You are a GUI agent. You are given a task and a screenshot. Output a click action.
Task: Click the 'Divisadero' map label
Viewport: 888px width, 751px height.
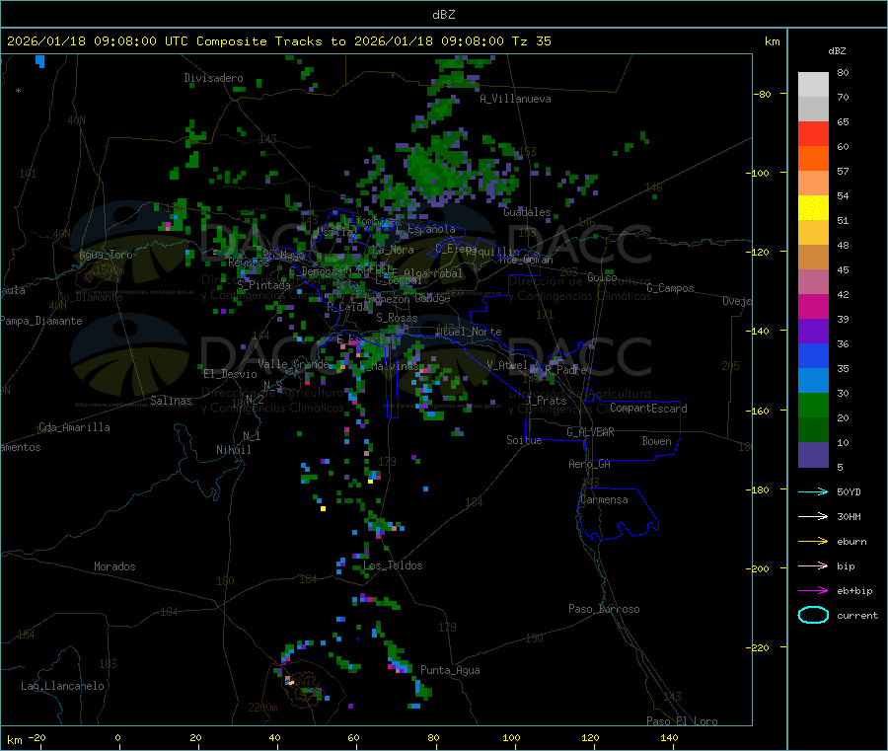(213, 78)
